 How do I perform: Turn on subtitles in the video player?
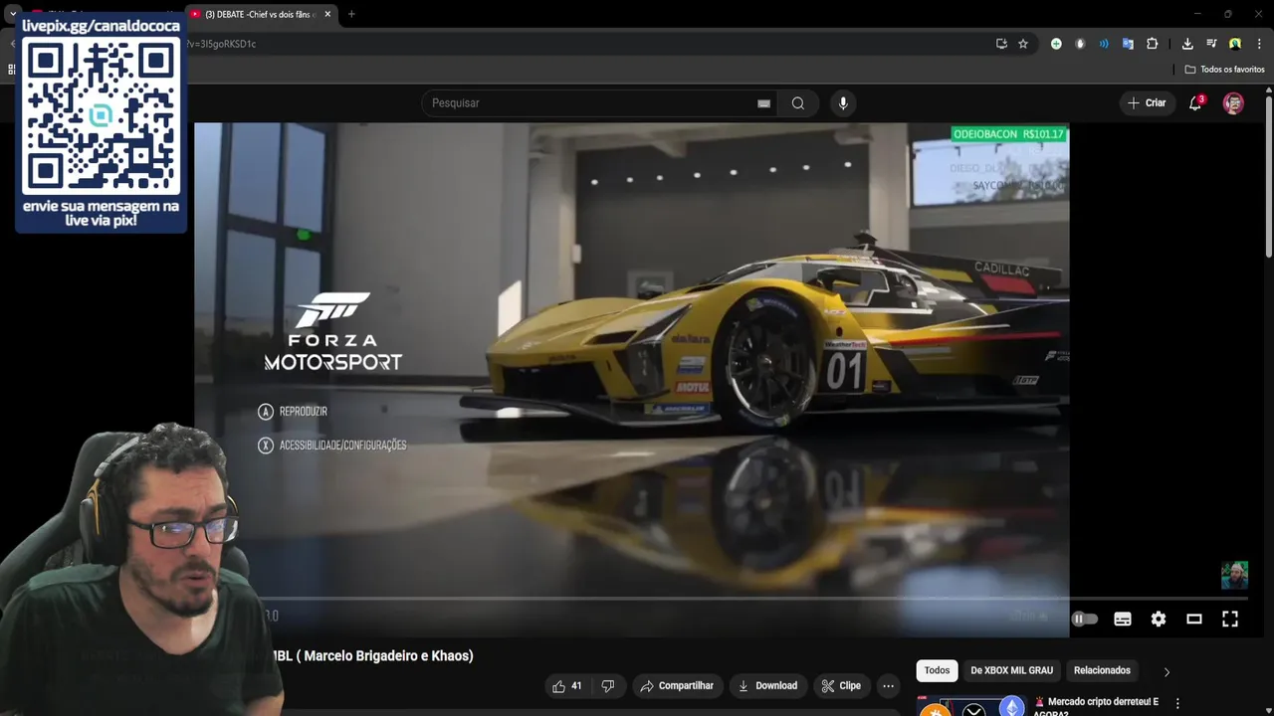1123,619
